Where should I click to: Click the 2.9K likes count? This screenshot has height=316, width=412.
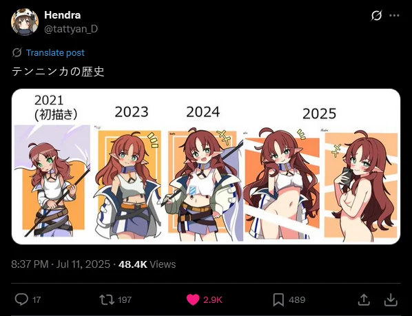pos(213,299)
